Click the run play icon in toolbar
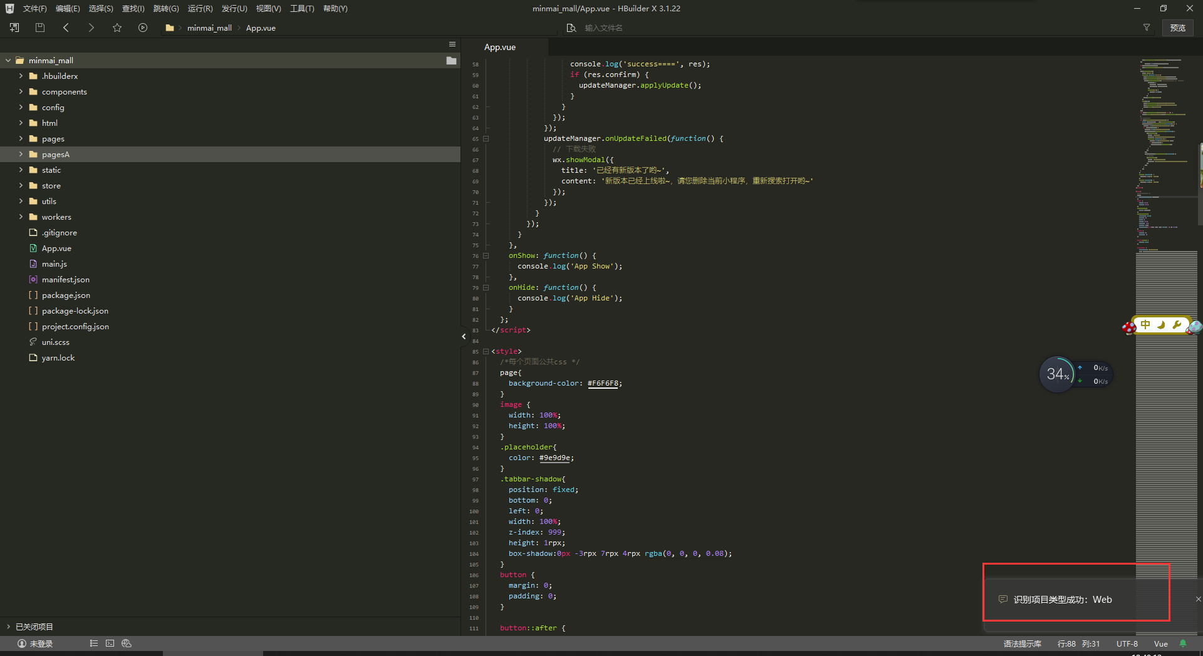Image resolution: width=1203 pixels, height=656 pixels. tap(143, 28)
